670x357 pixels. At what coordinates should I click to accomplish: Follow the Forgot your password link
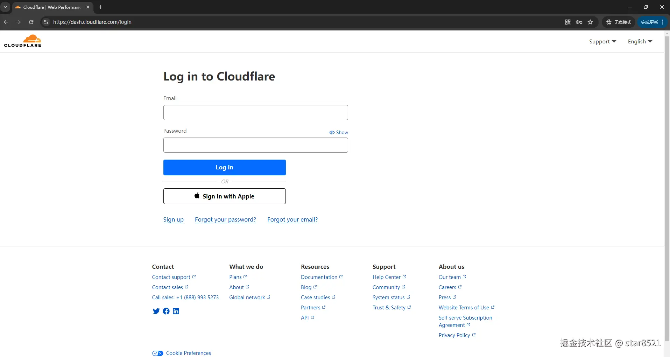225,219
